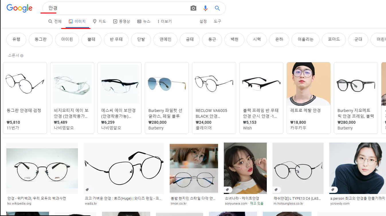386x216 pixels.
Task: Select the 군대 filter chip
Action: [358, 40]
